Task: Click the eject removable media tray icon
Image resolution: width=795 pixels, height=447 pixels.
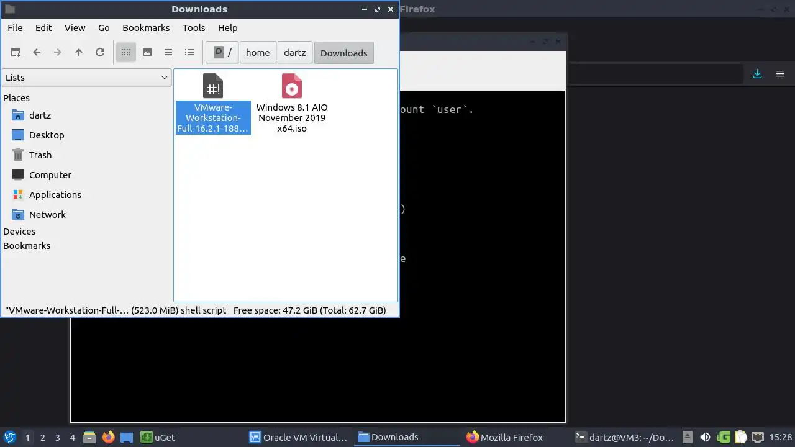Action: pos(688,438)
